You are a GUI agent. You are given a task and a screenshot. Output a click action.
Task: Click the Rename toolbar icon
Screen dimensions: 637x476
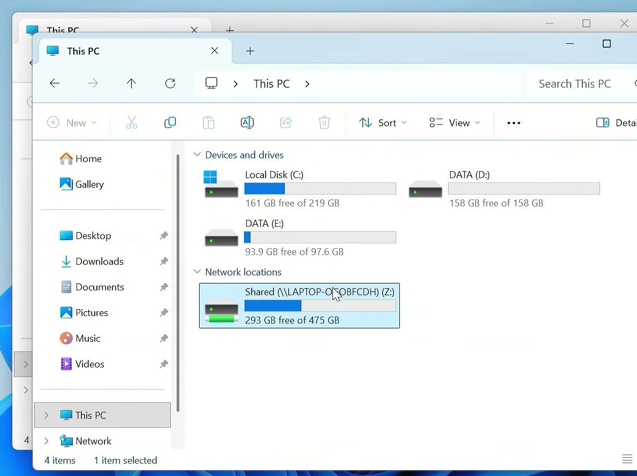tap(247, 122)
